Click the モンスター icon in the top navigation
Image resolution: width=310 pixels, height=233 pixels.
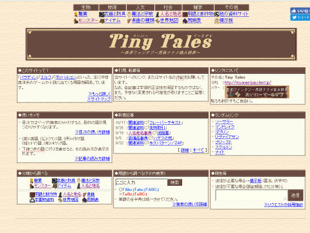[76, 21]
